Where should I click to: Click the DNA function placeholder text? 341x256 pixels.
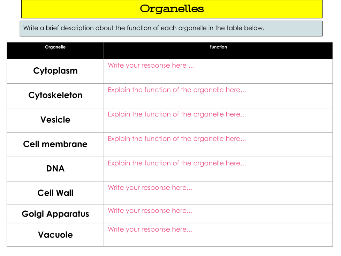177,163
